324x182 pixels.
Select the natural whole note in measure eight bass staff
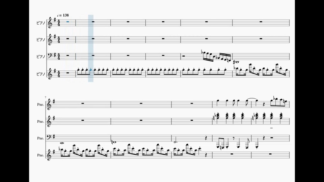[x=114, y=142]
